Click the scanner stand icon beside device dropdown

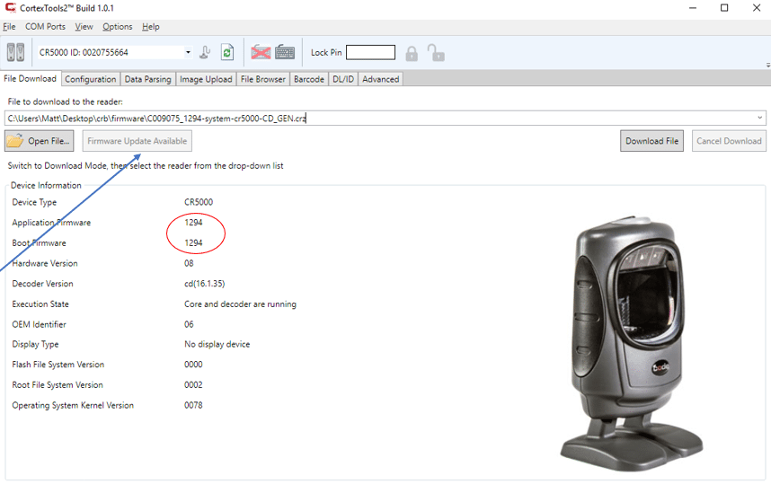[x=206, y=52]
